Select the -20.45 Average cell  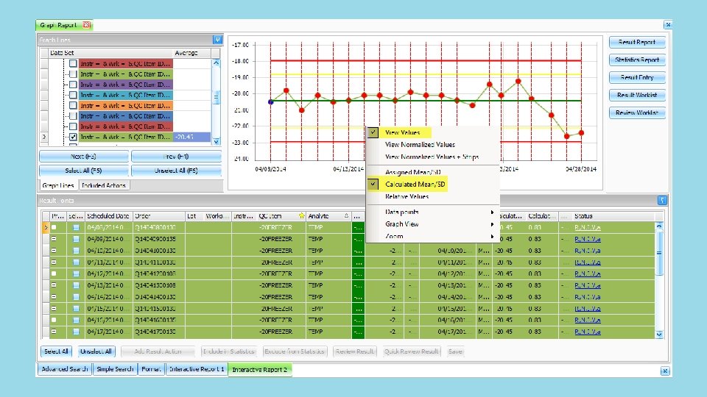coord(192,137)
